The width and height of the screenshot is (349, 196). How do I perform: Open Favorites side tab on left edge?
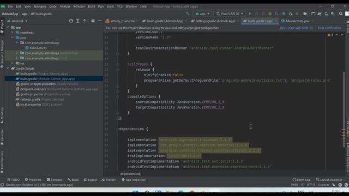2,137
